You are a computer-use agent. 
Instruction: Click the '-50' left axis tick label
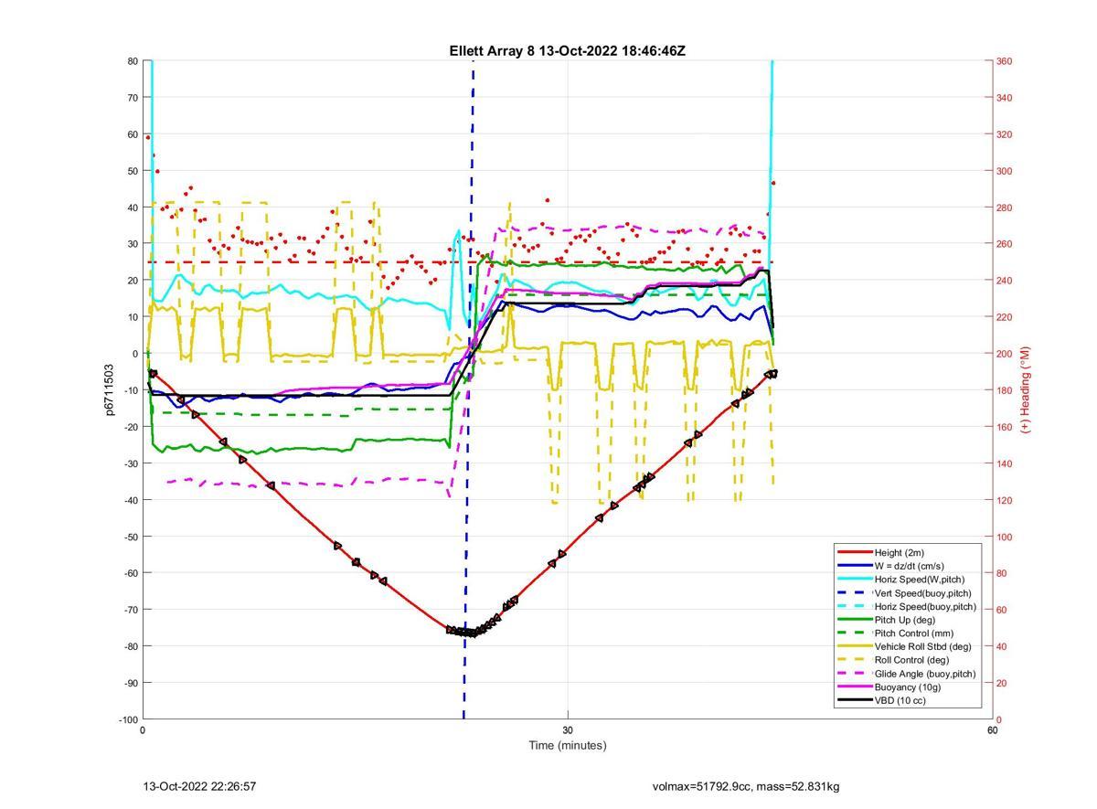tap(131, 537)
